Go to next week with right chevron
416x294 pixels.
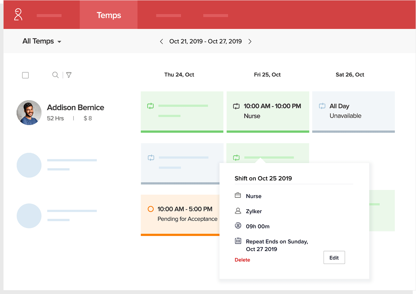250,41
